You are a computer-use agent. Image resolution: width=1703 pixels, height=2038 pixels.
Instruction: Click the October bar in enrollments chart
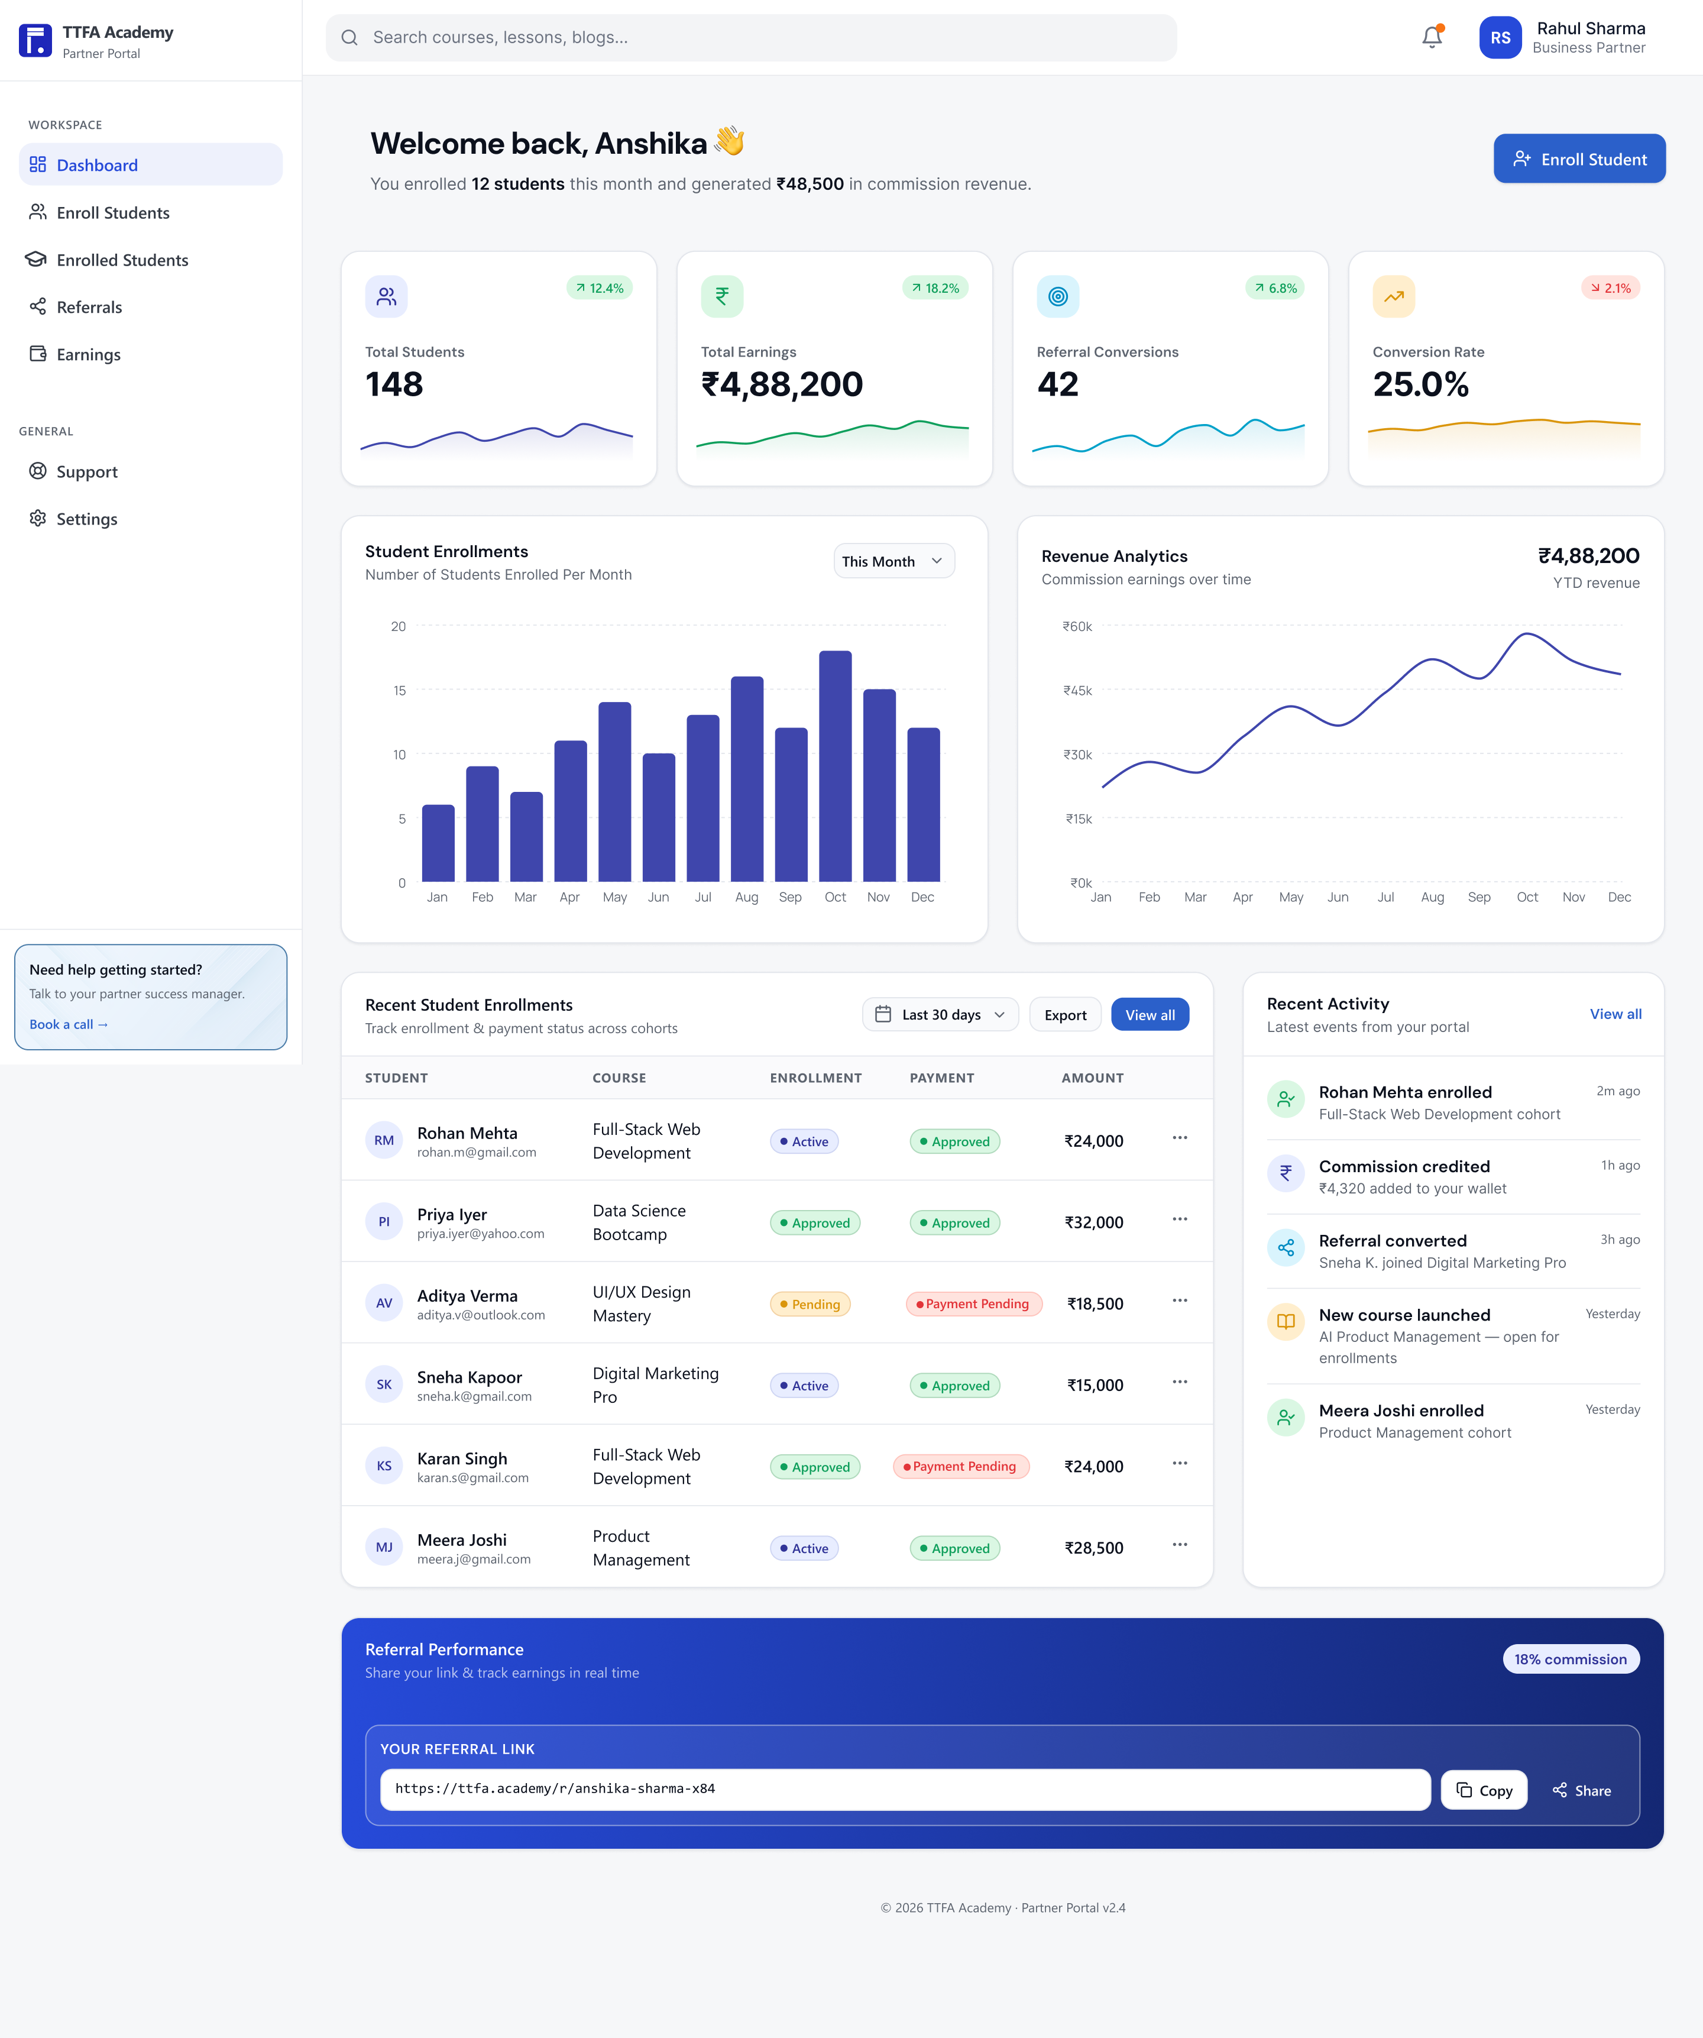pyautogui.click(x=834, y=766)
